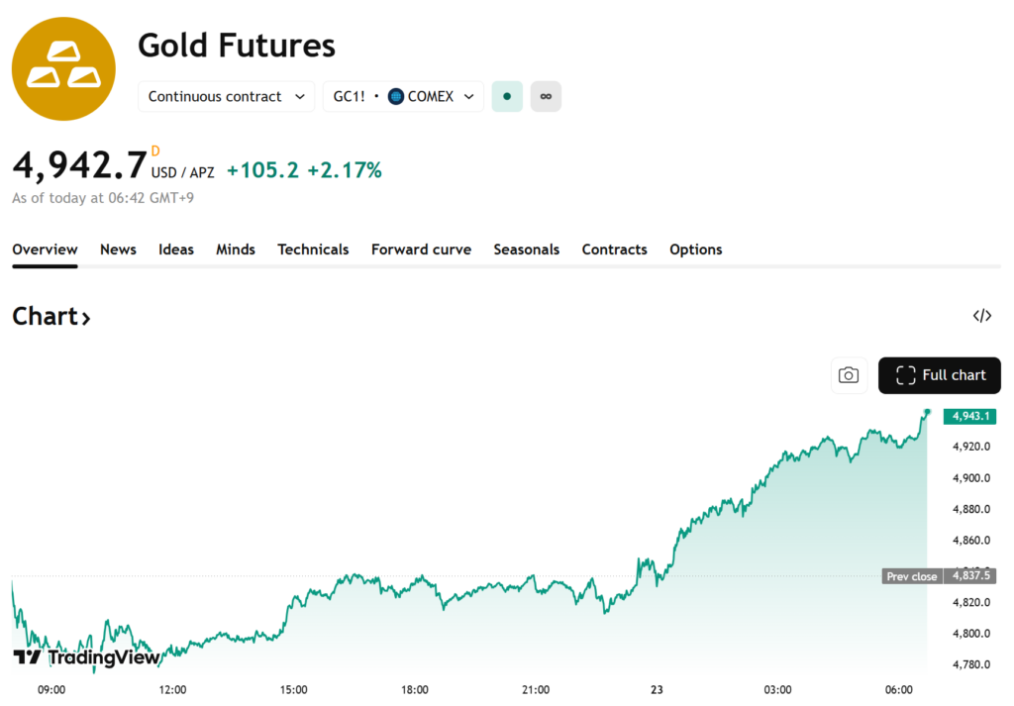Click the Full chart button

[939, 375]
